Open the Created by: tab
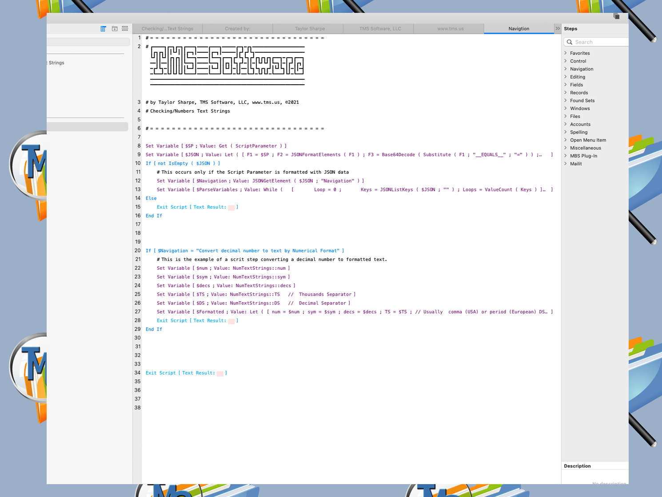This screenshot has width=662, height=497. pyautogui.click(x=238, y=29)
